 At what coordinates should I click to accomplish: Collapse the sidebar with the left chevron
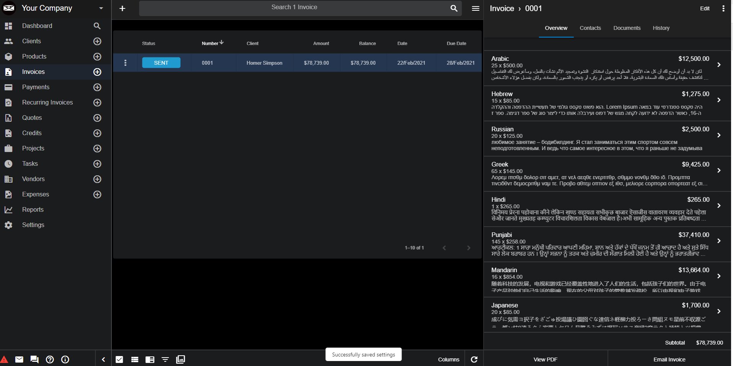[103, 359]
